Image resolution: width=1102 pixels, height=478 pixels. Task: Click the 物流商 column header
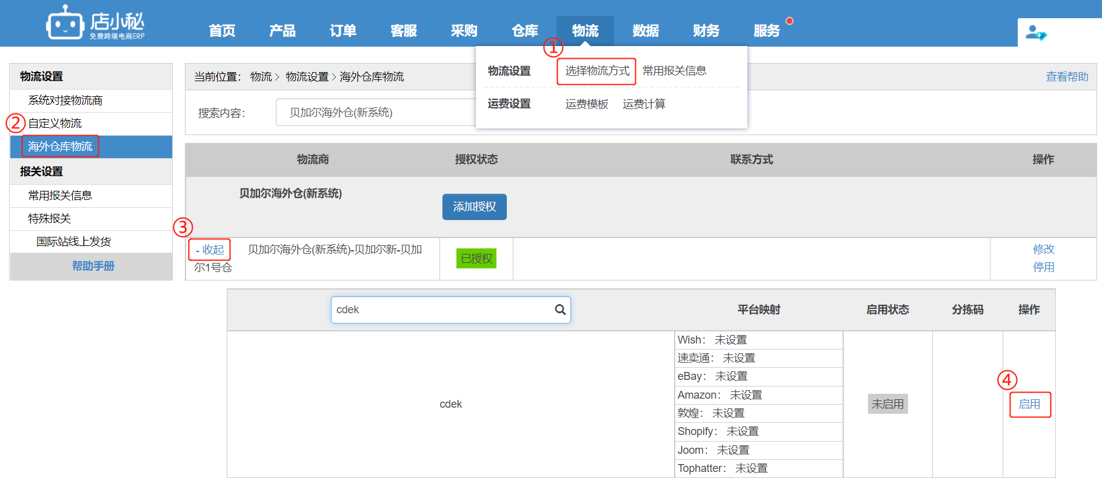(x=313, y=159)
